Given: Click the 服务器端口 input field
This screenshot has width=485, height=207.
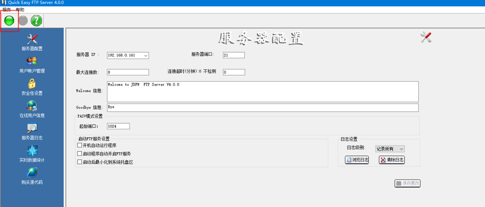Looking at the screenshot, I should click(x=234, y=55).
